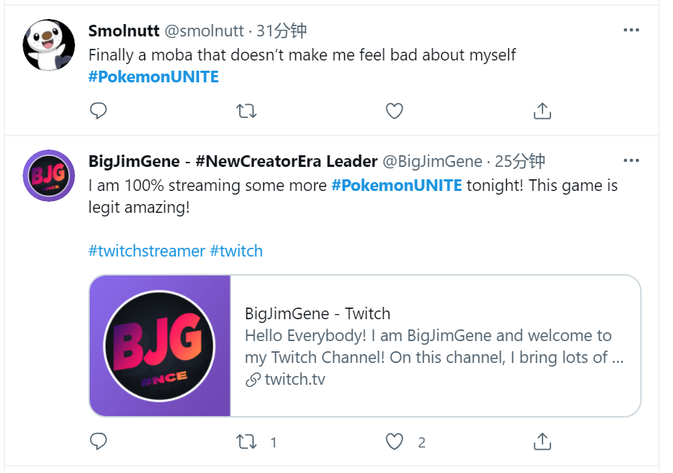
Task: Click #PokemonUNITE hashtag in BigJimGene's tweet
Action: pyautogui.click(x=397, y=185)
